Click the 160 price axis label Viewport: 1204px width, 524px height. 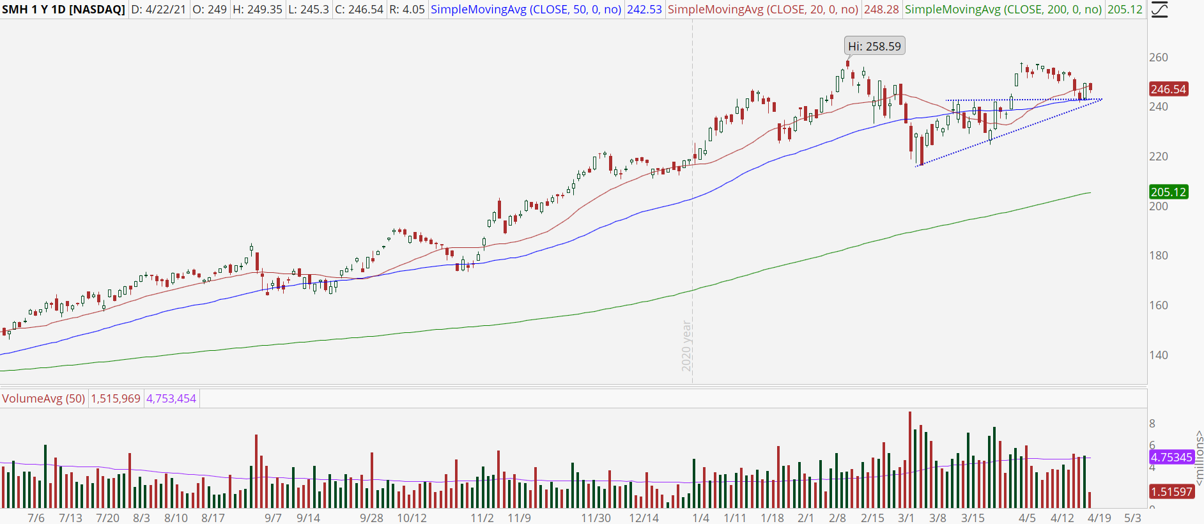1159,305
